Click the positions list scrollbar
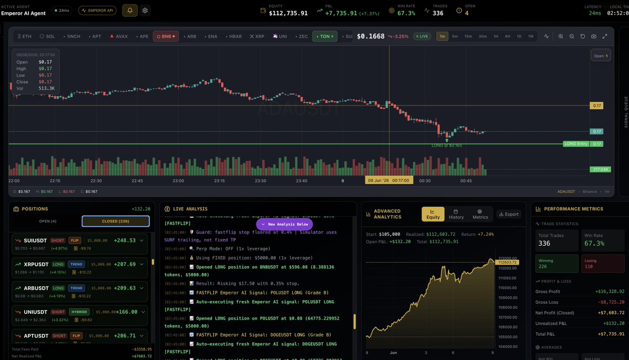Image resolution: width=629 pixels, height=360 pixels. point(153,262)
